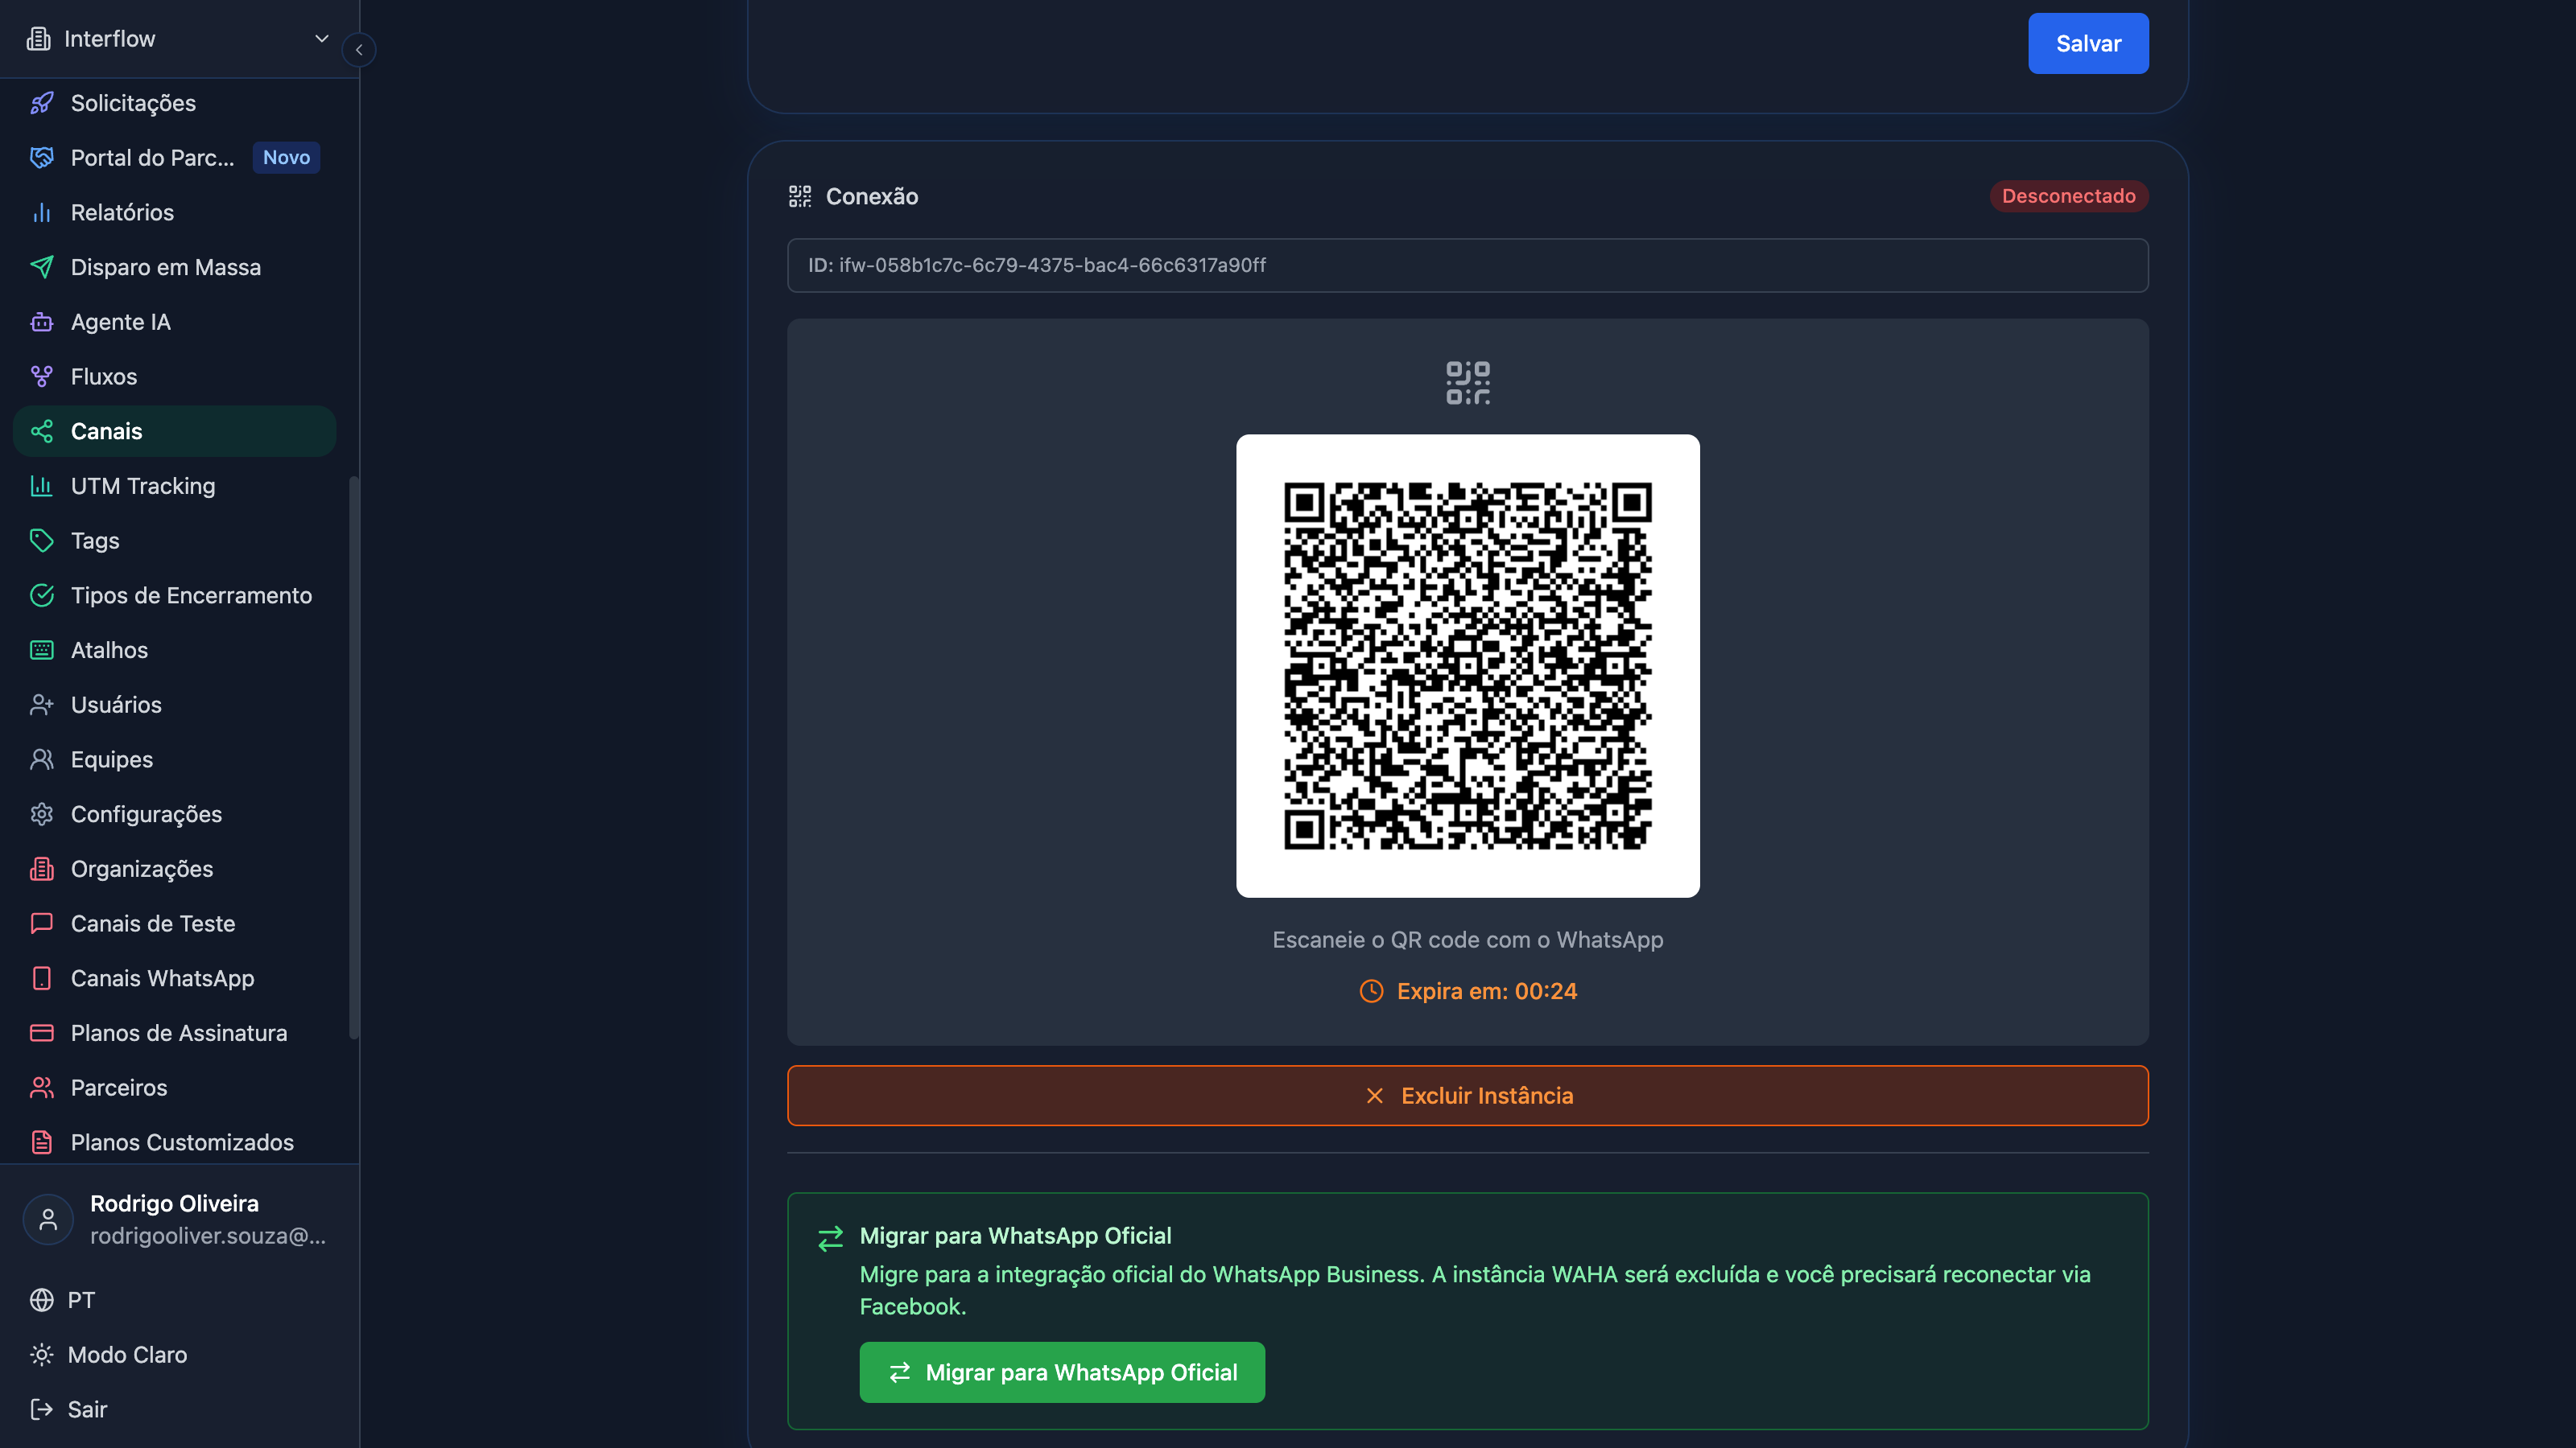This screenshot has height=1448, width=2576.
Task: Go to Disparo em Massa page
Action: (x=175, y=267)
